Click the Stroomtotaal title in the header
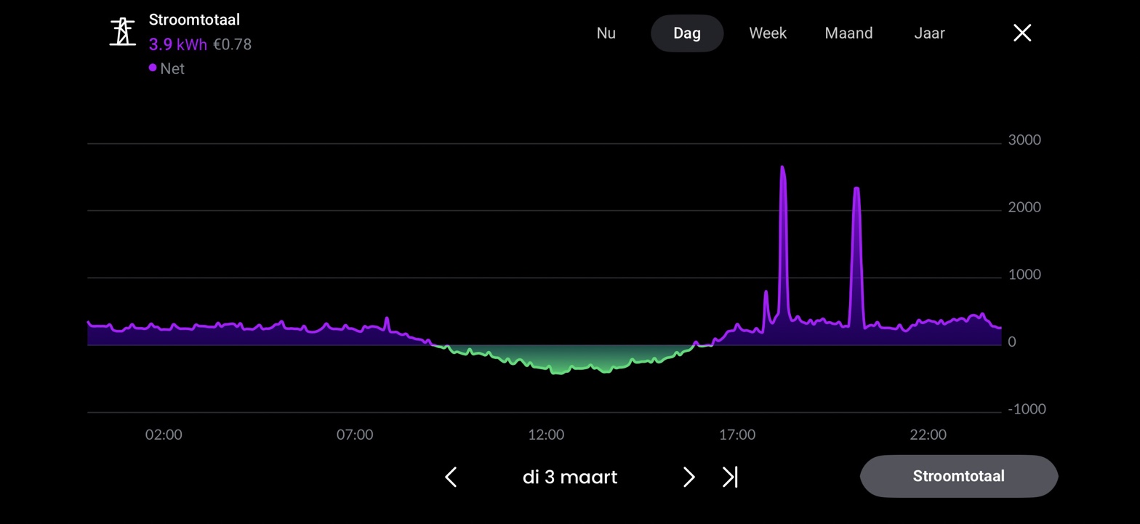Image resolution: width=1140 pixels, height=524 pixels. tap(194, 20)
